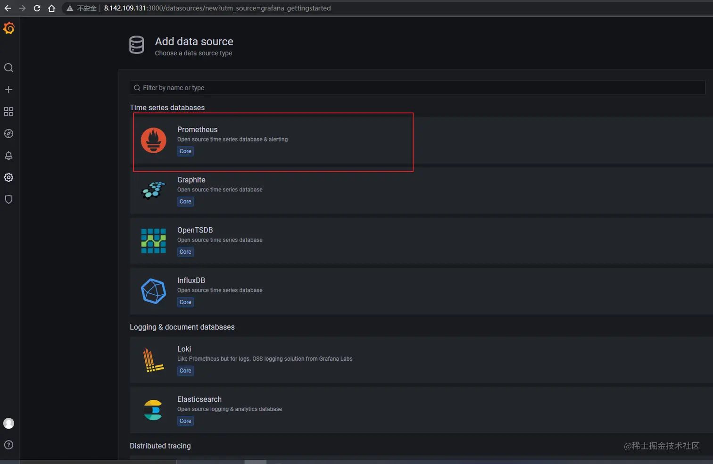This screenshot has height=464, width=713.
Task: Open the Grafana logo home icon
Action: point(8,28)
